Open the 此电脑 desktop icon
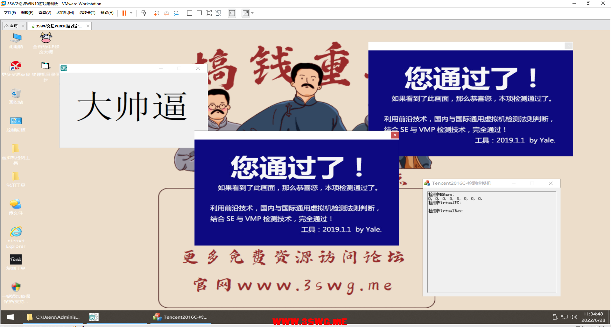The width and height of the screenshot is (611, 327). (16, 41)
